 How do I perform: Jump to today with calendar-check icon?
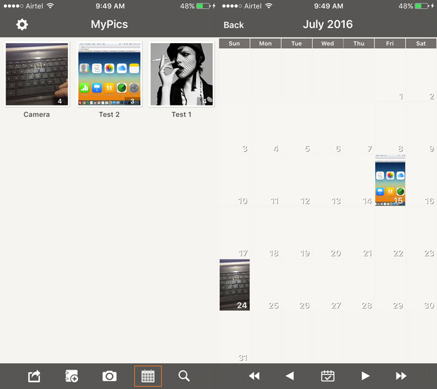pyautogui.click(x=328, y=376)
